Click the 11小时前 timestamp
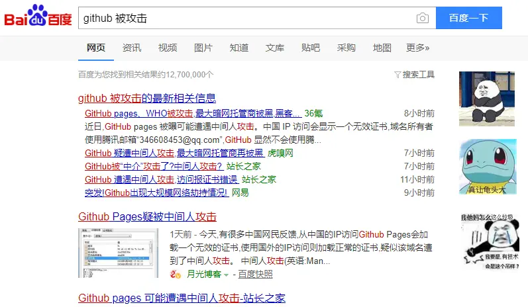The image size is (528, 307). [x=417, y=179]
